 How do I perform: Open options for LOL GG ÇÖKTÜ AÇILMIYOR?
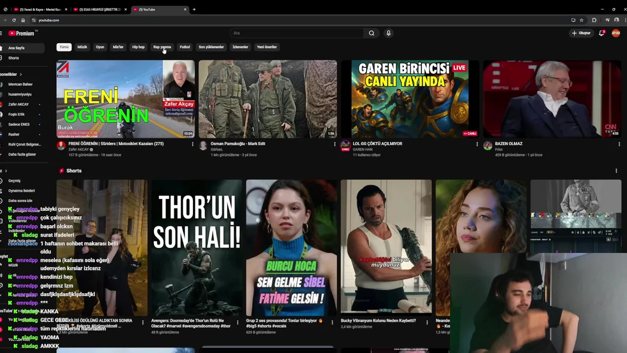pyautogui.click(x=477, y=144)
